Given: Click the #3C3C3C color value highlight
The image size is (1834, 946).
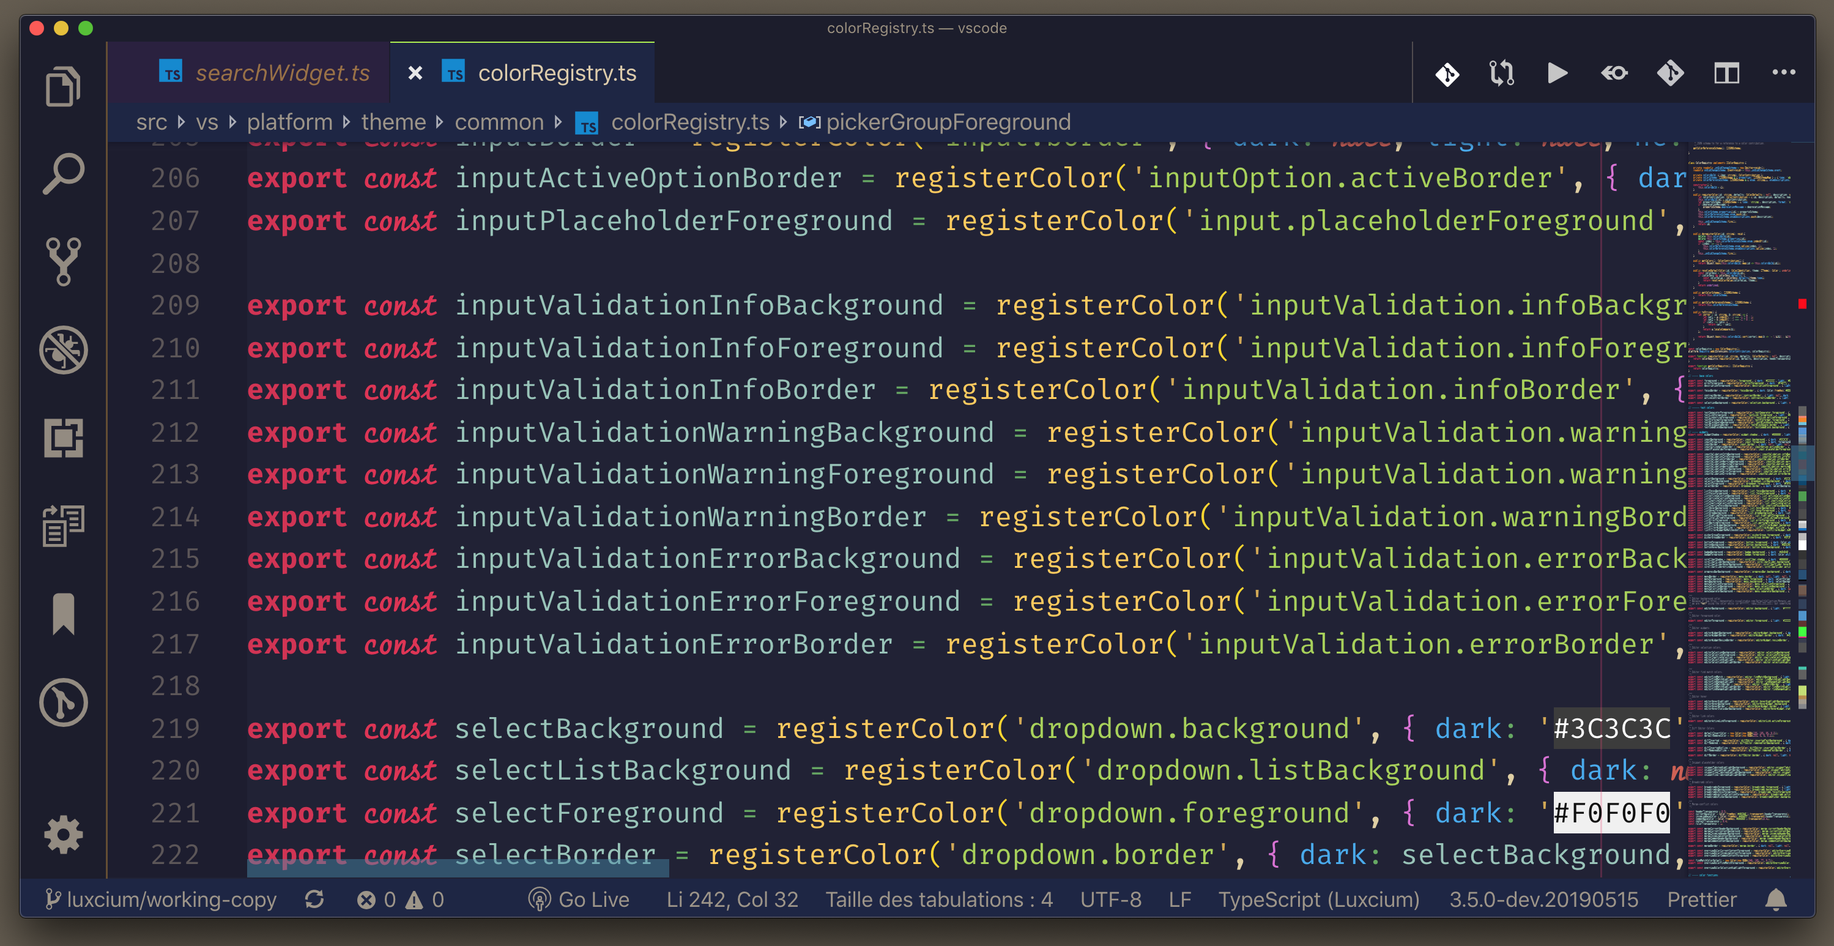Looking at the screenshot, I should (1611, 729).
